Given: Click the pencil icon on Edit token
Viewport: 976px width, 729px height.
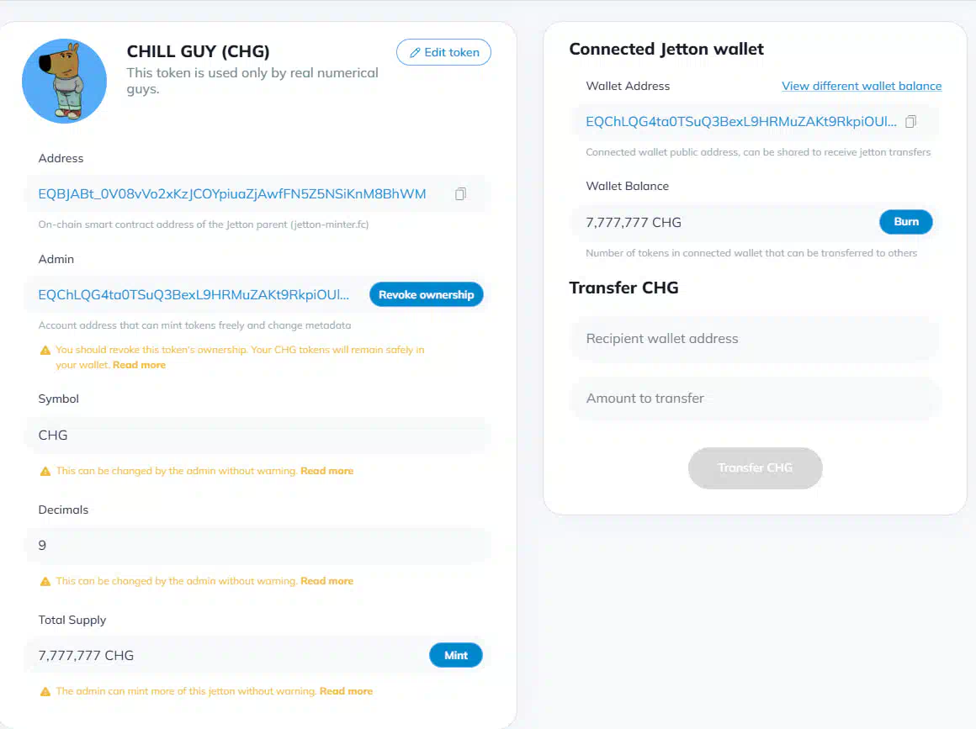Looking at the screenshot, I should pyautogui.click(x=415, y=53).
